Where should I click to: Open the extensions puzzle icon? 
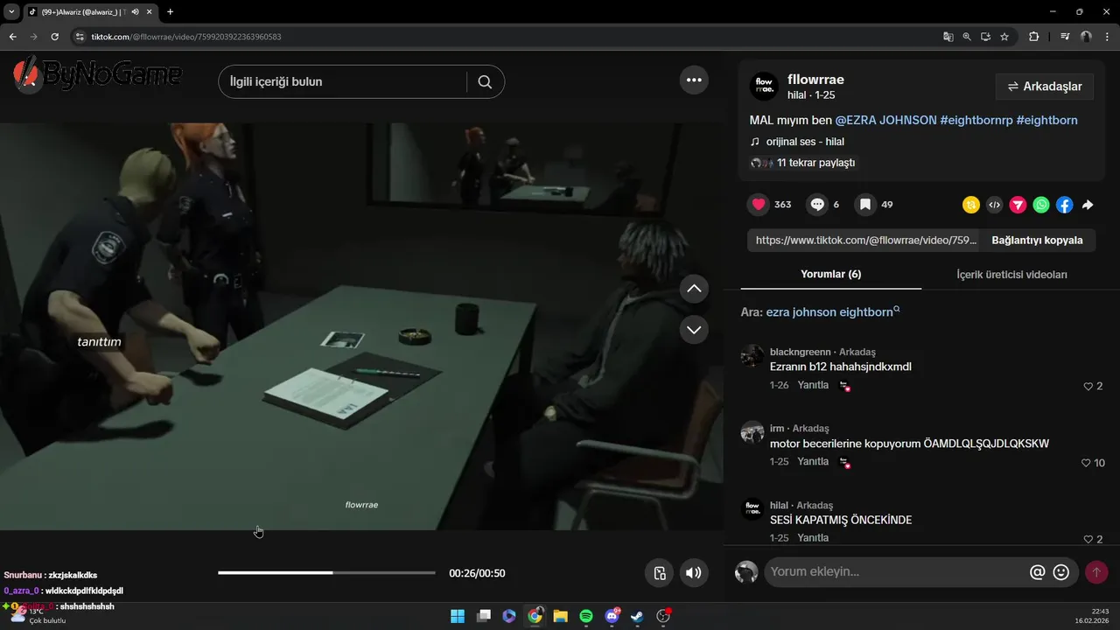tap(1033, 37)
